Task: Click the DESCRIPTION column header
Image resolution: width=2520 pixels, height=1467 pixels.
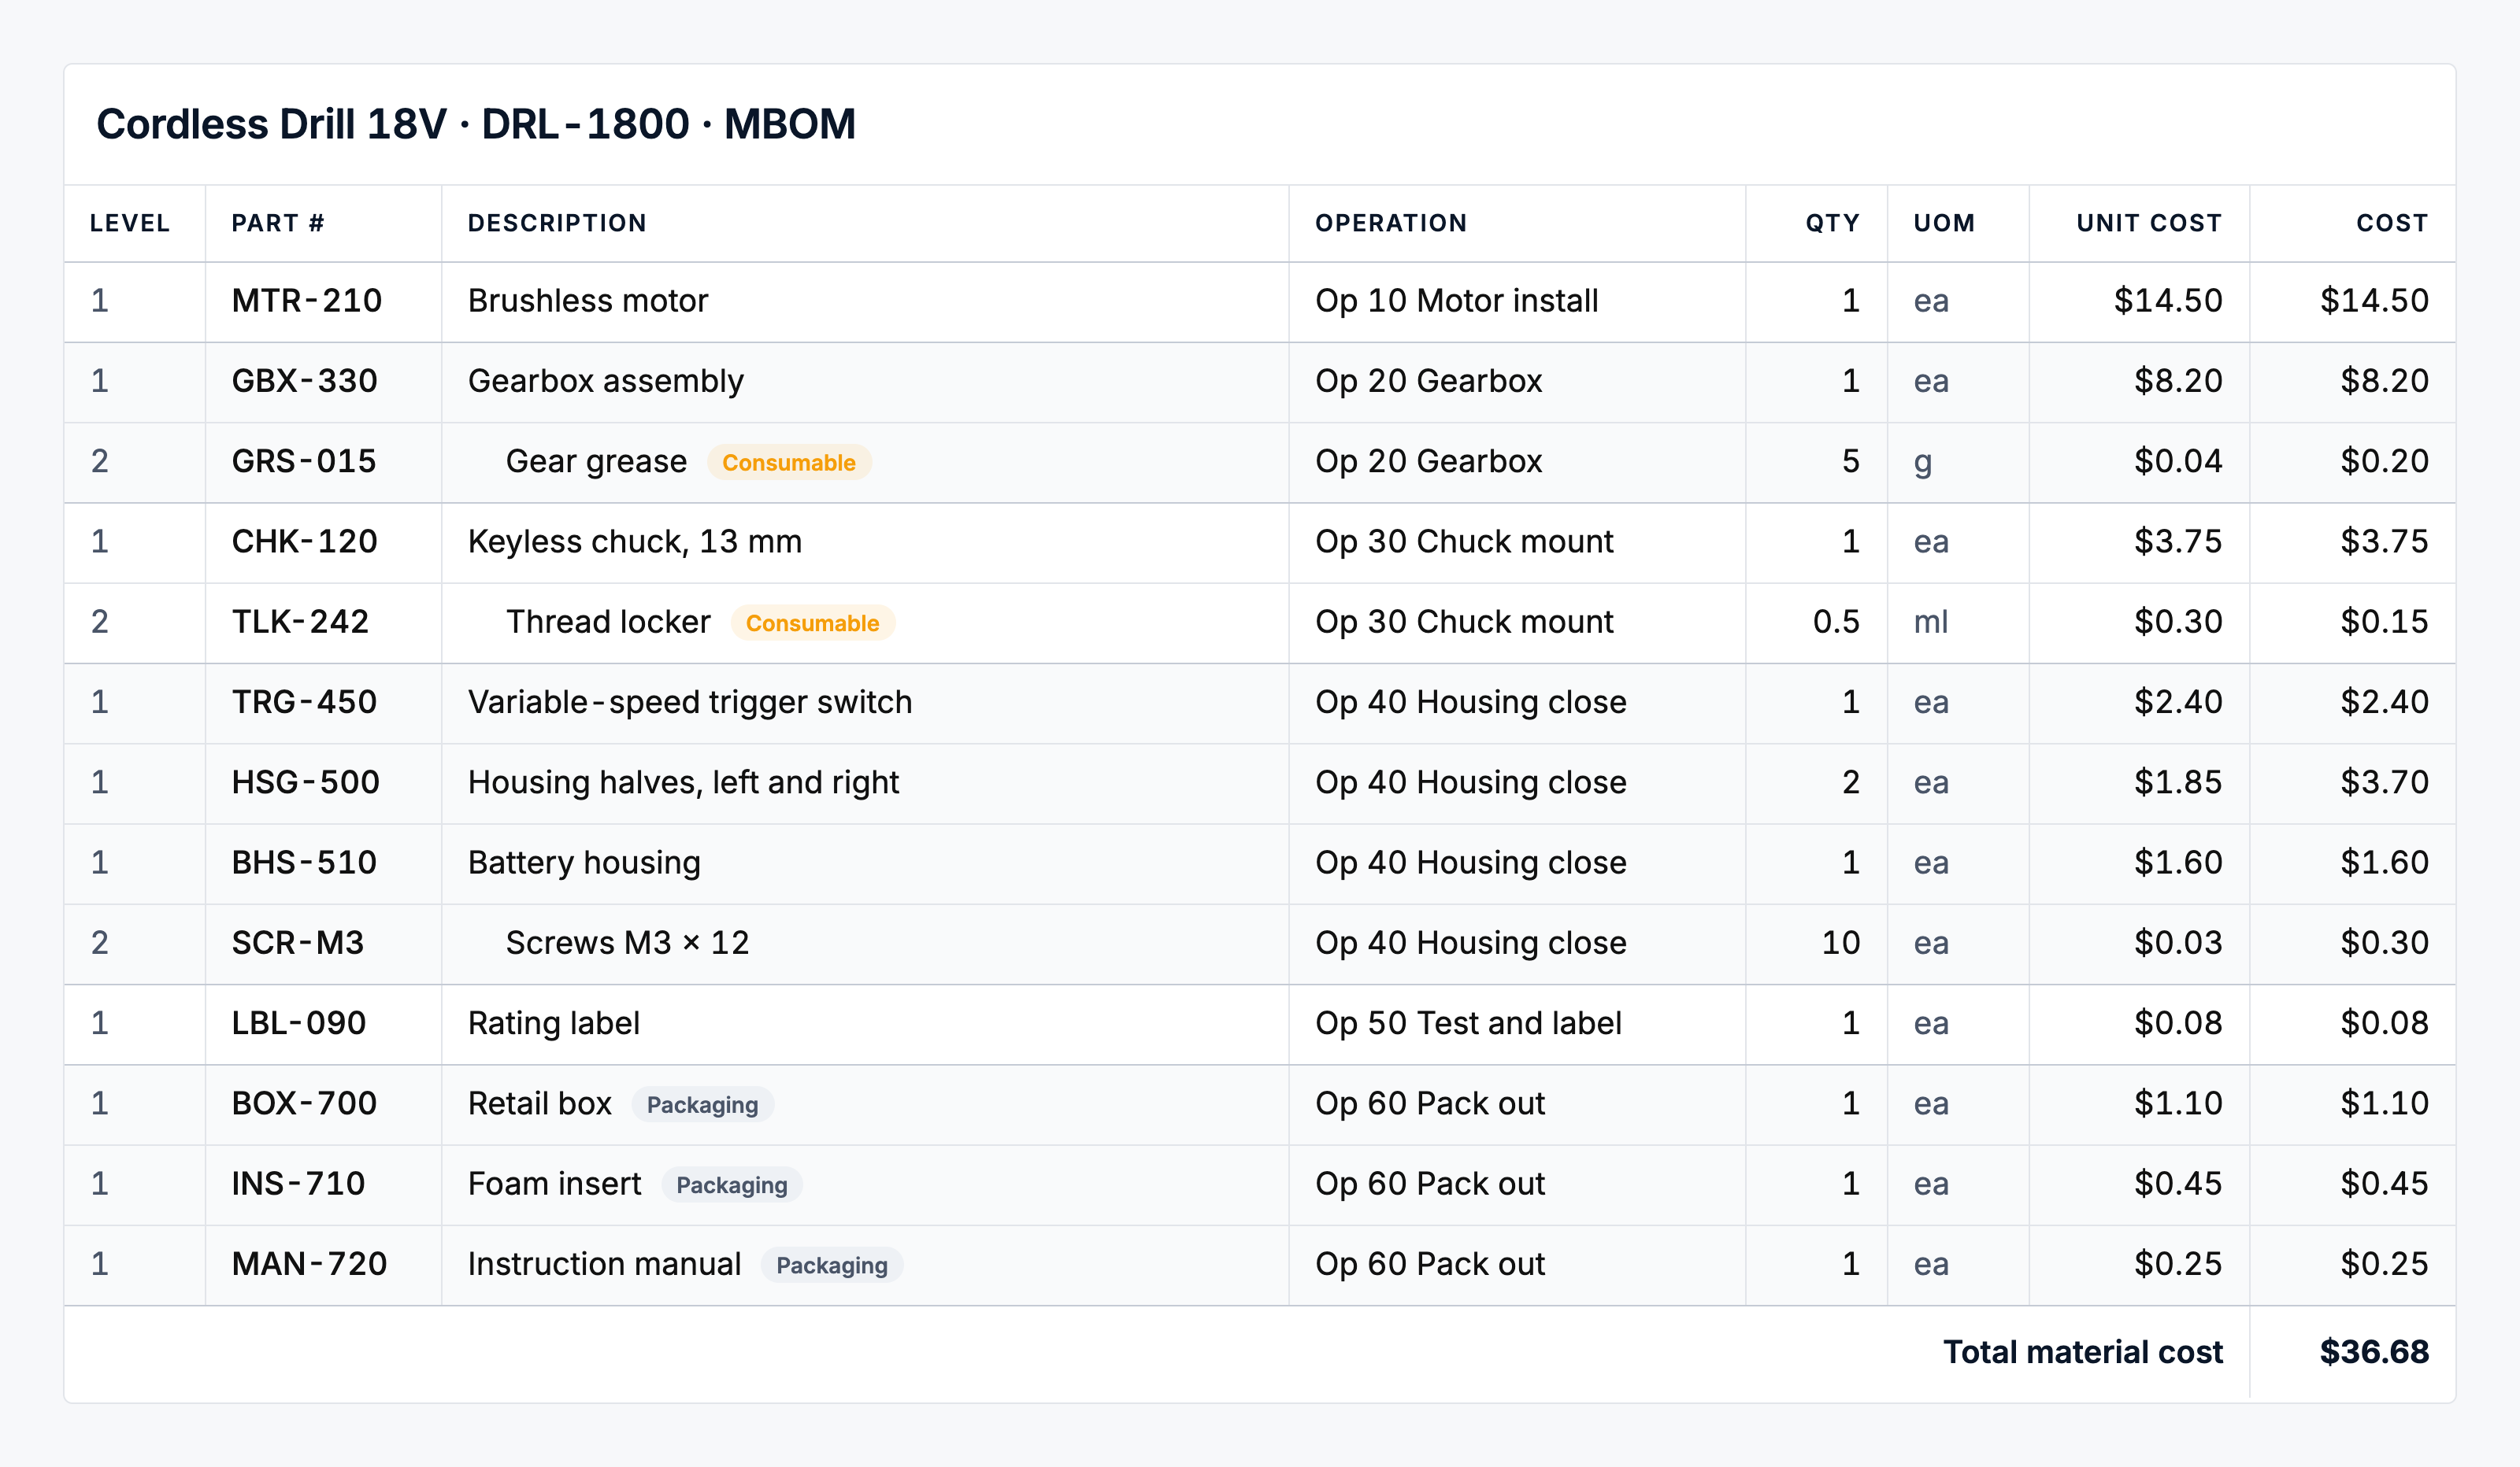Action: (x=557, y=223)
